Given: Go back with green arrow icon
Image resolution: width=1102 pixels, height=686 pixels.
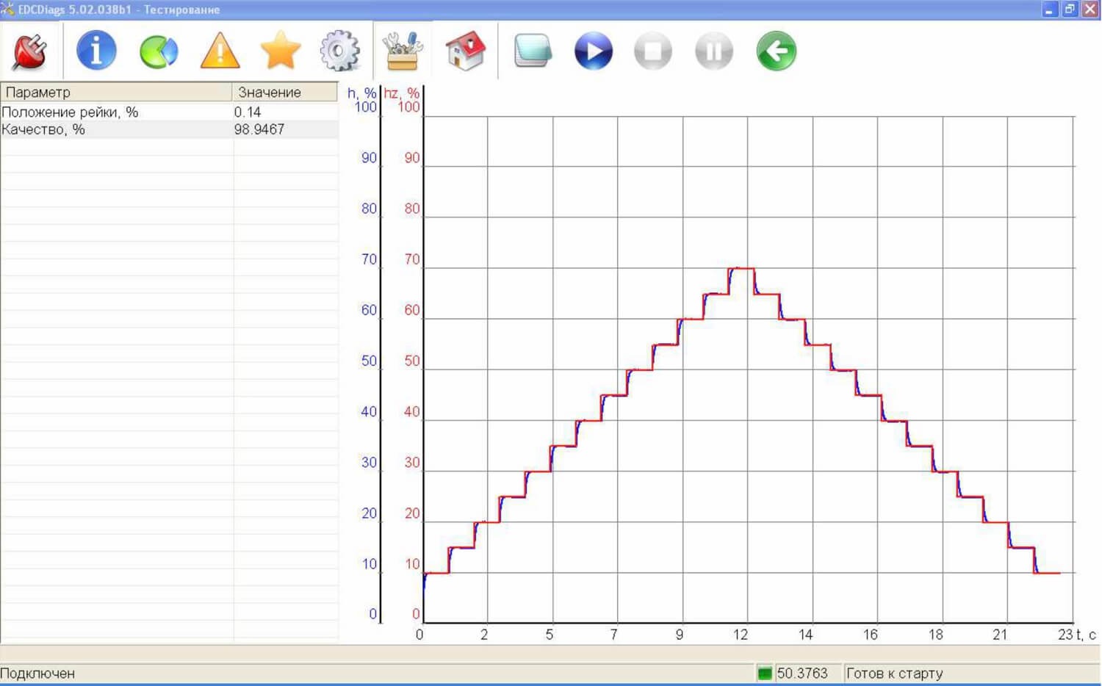Looking at the screenshot, I should pyautogui.click(x=777, y=51).
